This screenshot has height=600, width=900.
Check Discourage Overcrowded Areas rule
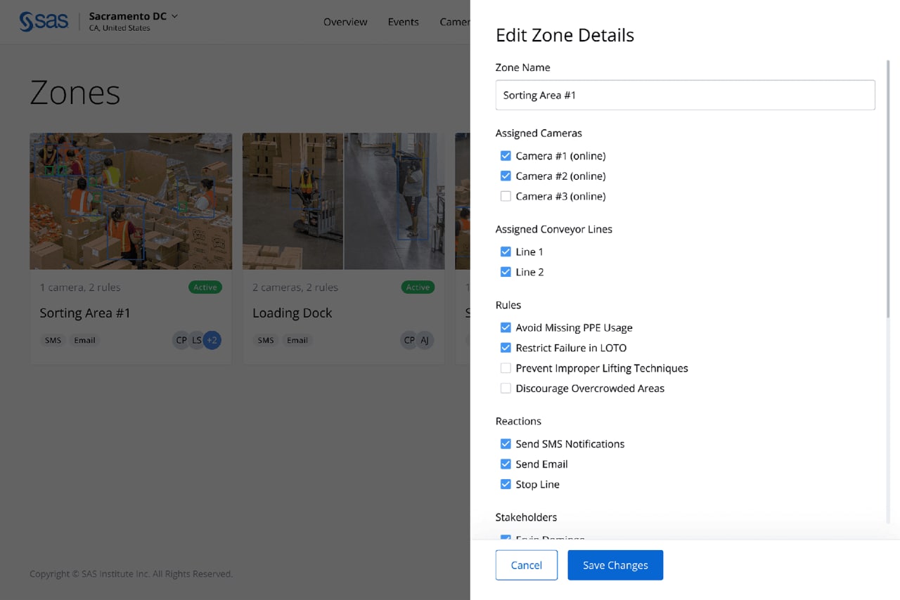[506, 389]
